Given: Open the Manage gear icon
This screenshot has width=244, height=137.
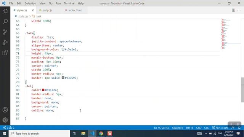Looking at the screenshot, I should pos(5,120).
